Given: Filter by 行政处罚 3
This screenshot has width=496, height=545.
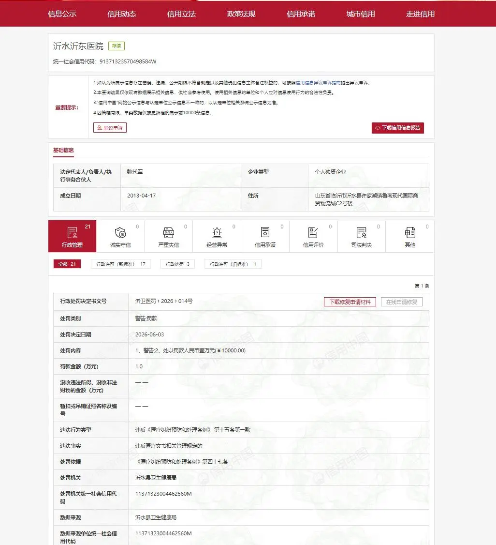Looking at the screenshot, I should [x=177, y=264].
